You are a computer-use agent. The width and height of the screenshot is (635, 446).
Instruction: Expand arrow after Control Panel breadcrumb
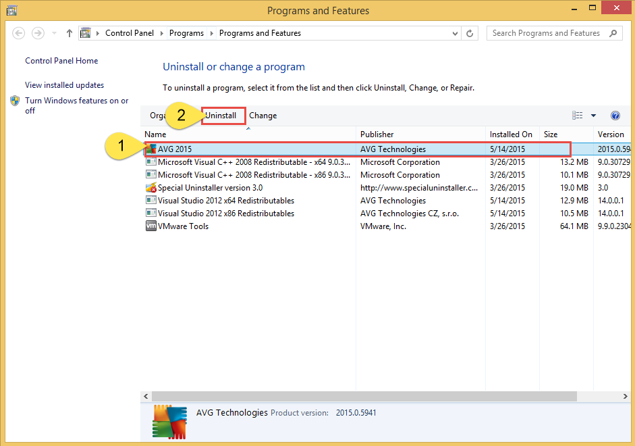click(161, 33)
